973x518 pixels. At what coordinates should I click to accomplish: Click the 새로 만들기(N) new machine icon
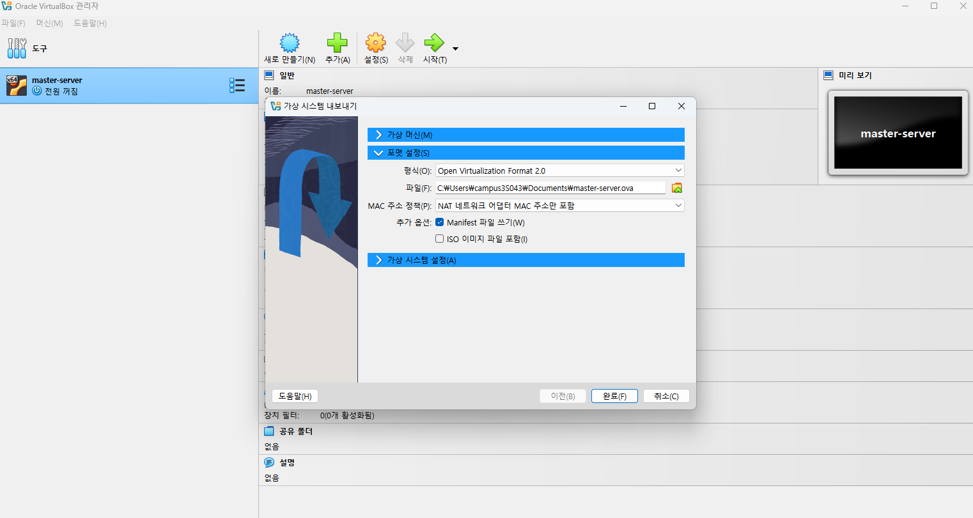(290, 43)
